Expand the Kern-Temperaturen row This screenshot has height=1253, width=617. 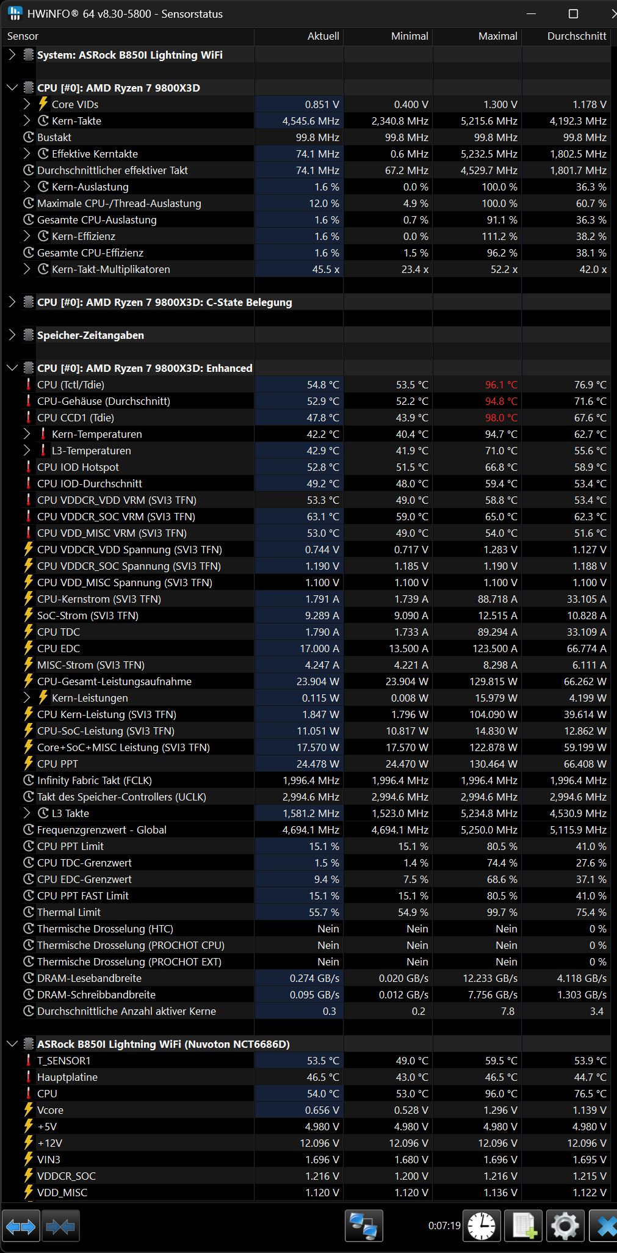coord(27,434)
